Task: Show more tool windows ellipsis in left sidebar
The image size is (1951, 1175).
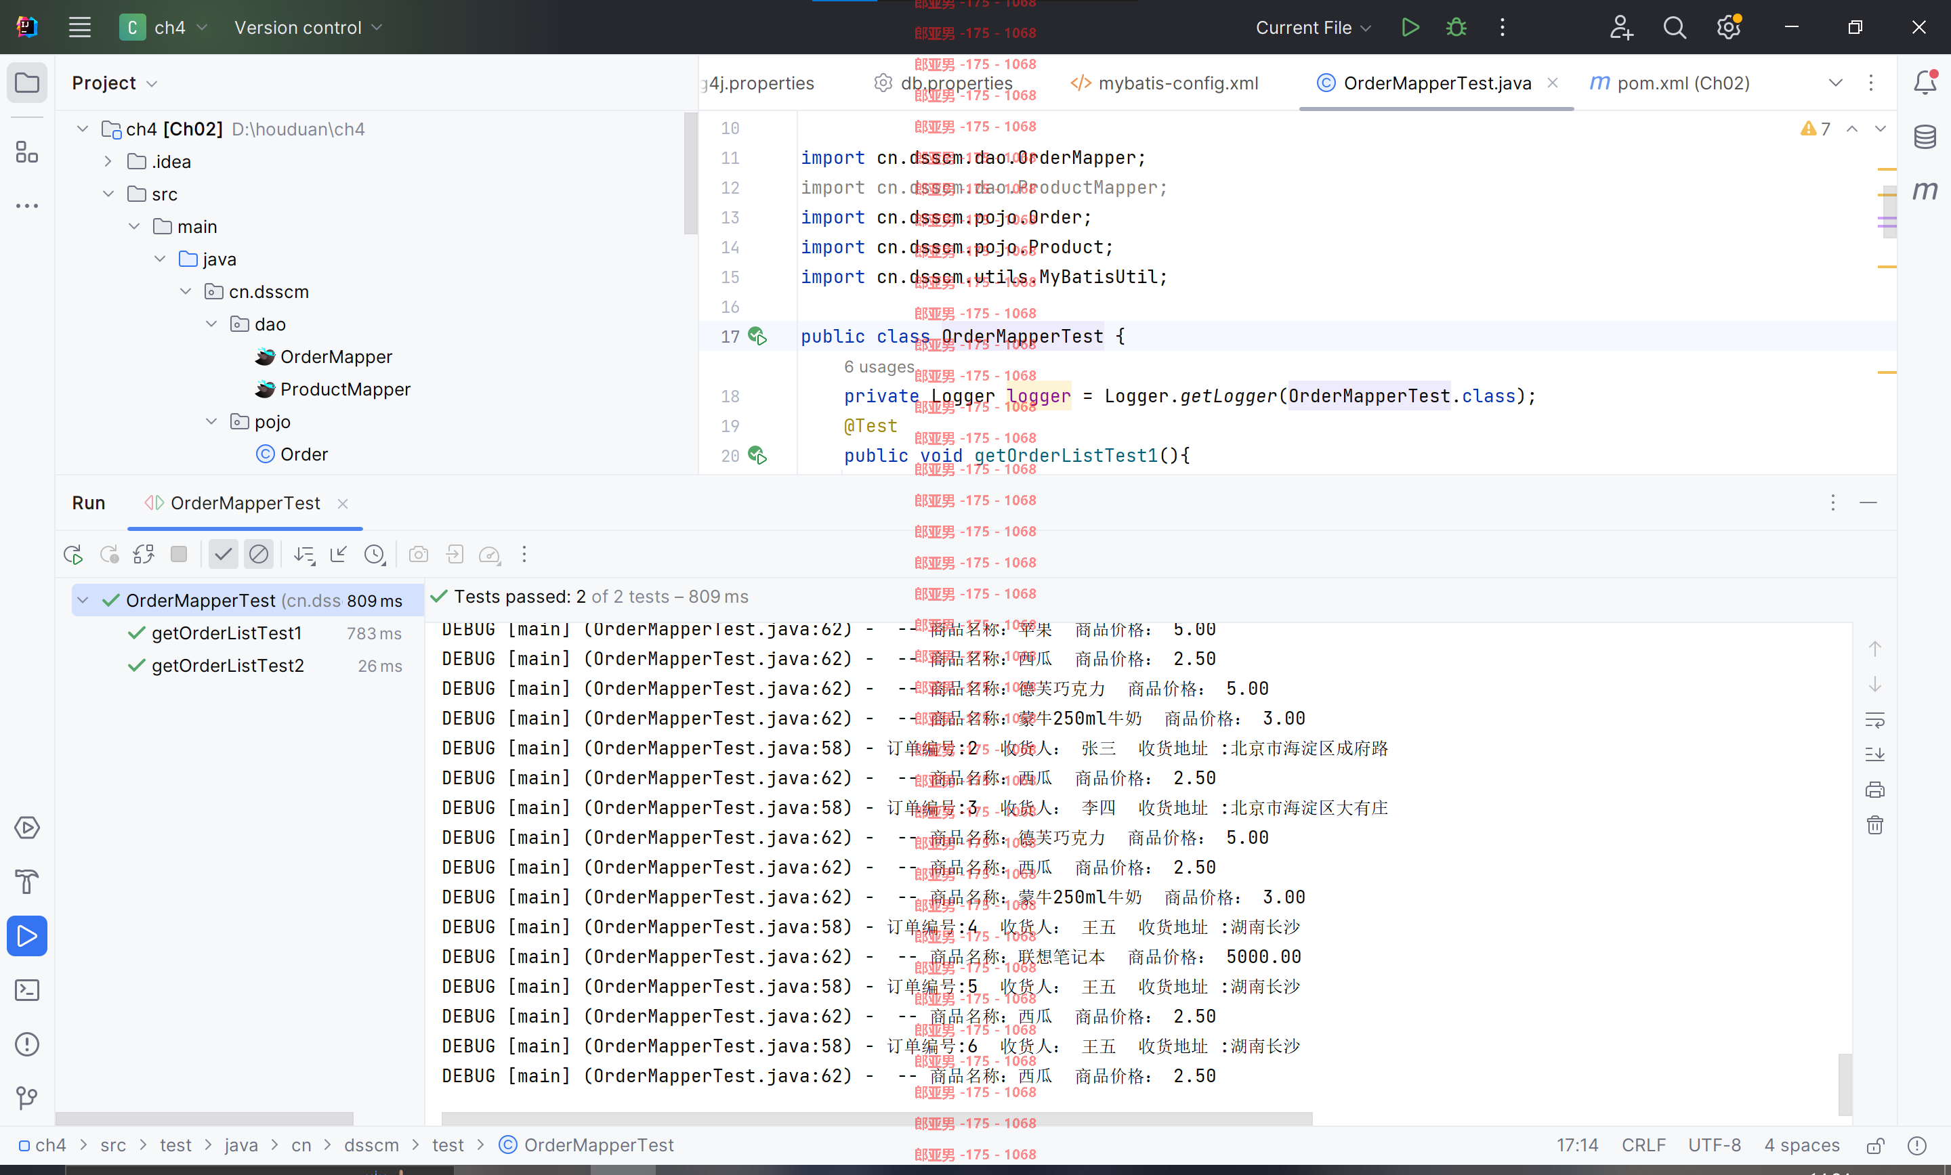Action: coord(27,206)
